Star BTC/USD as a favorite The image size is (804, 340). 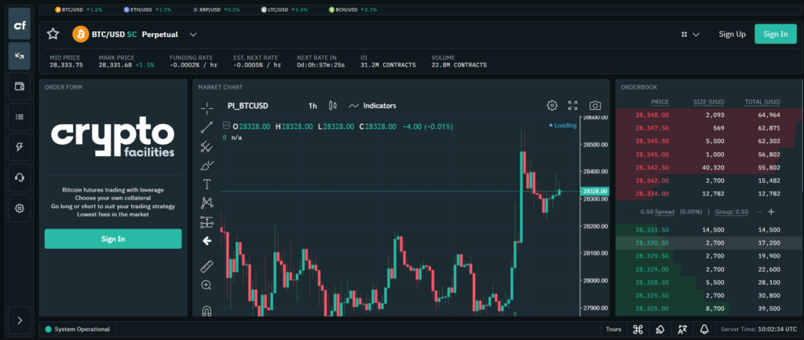tap(53, 35)
